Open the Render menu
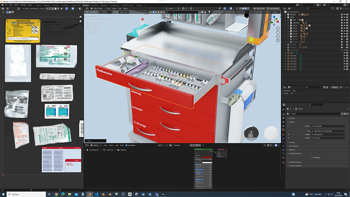This screenshot has width=350, height=197. pos(16,5)
